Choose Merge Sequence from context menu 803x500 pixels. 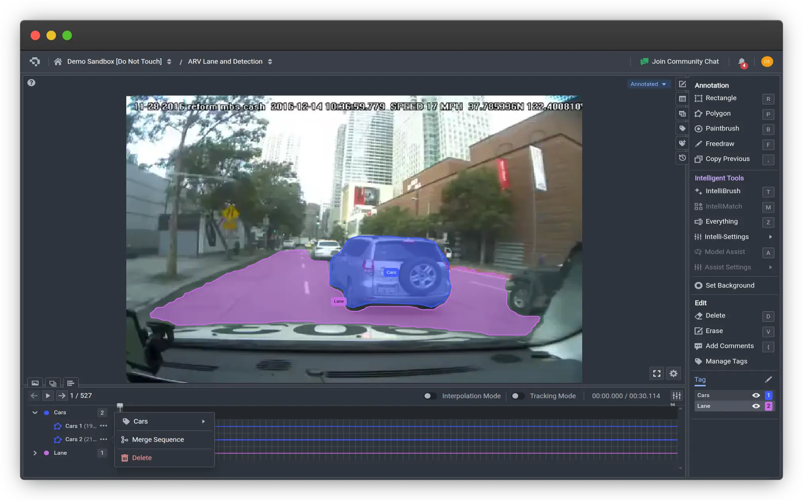[x=158, y=440]
